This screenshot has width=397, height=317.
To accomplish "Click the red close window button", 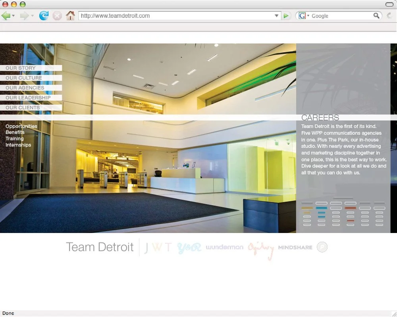I will [5, 4].
